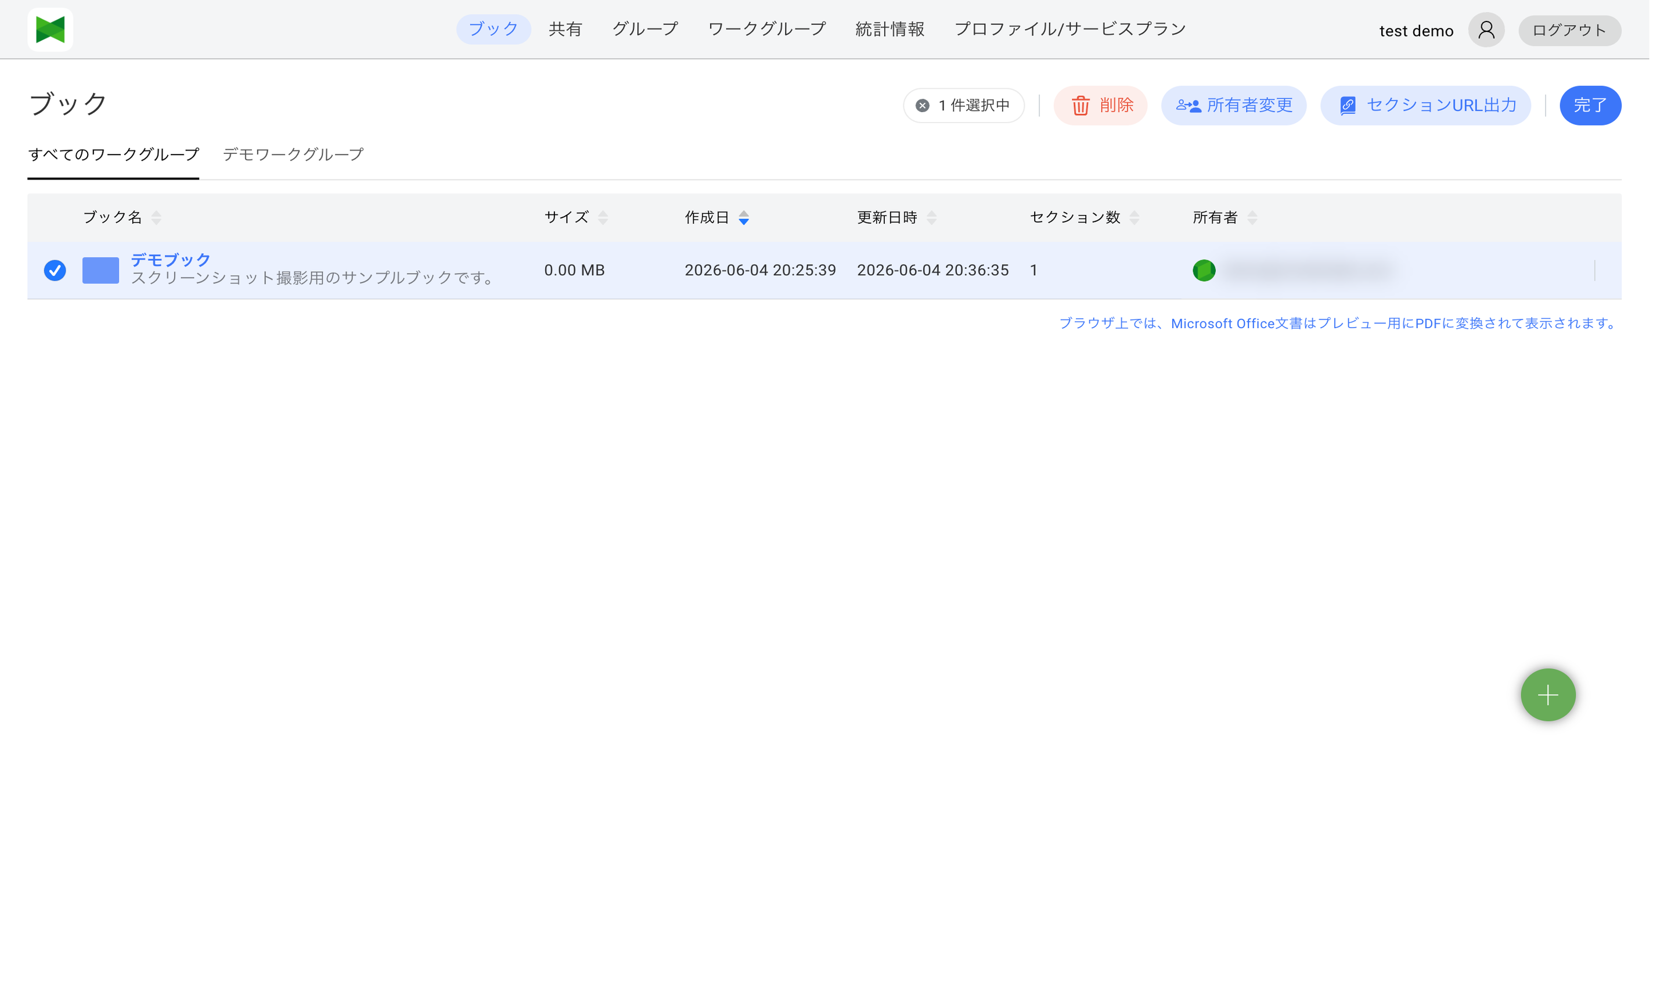The height and width of the screenshot is (984, 1671).
Task: Click the green plus add button
Action: 1548,695
